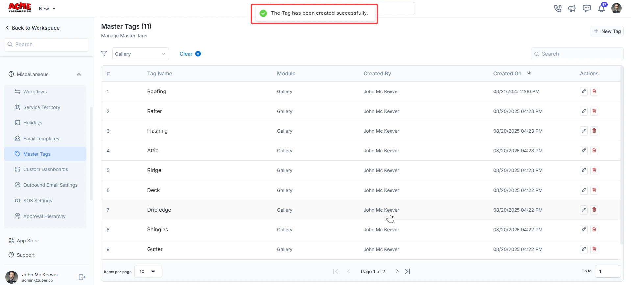This screenshot has width=631, height=285.
Task: Click the sidebar Search field
Action: pos(46,45)
